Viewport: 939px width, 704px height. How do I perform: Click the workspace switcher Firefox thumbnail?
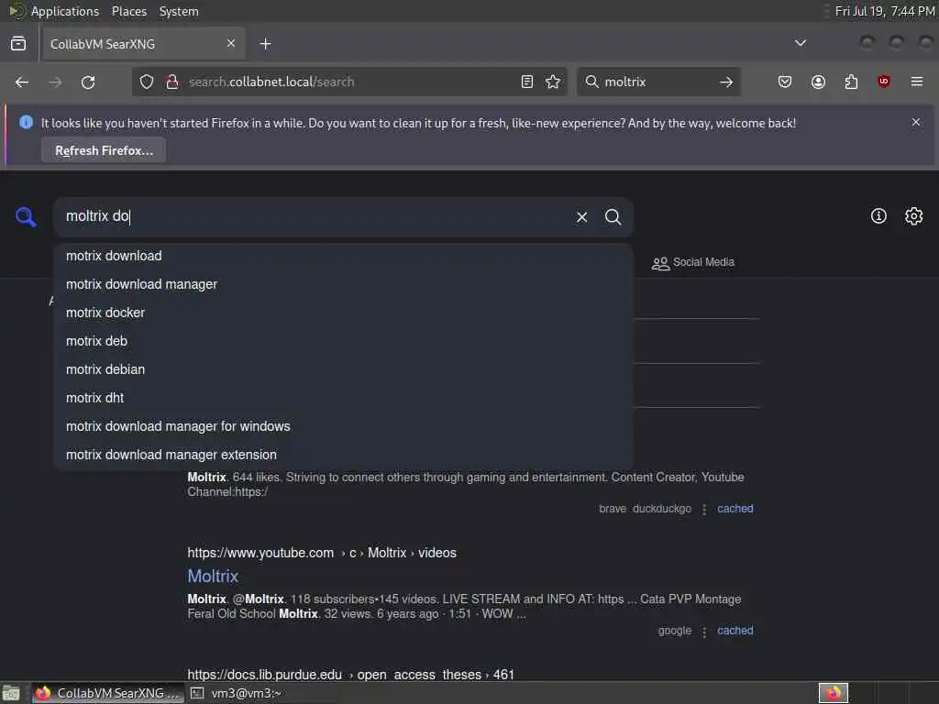click(x=833, y=693)
